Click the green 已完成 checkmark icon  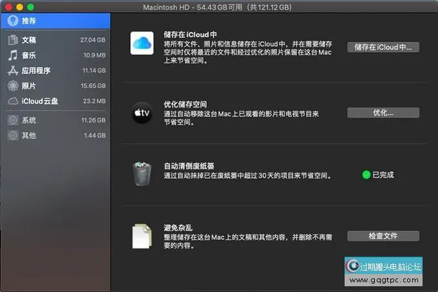coord(367,175)
